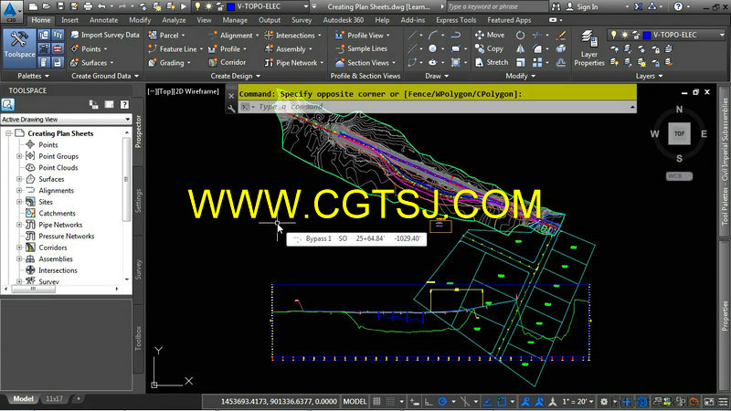Click the TOP face of ViewCube
The image size is (731, 411).
point(679,133)
